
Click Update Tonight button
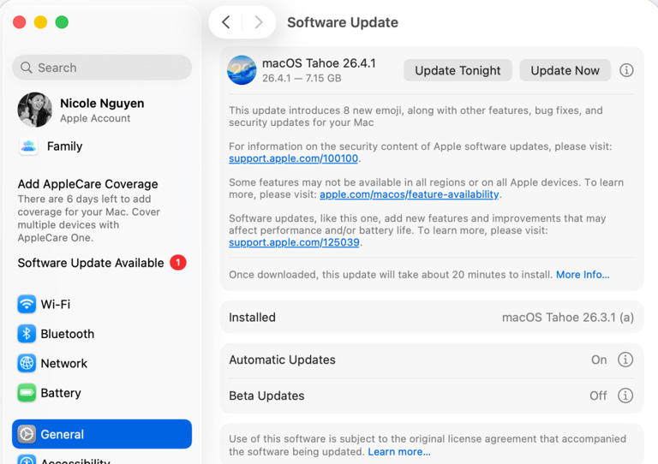458,70
